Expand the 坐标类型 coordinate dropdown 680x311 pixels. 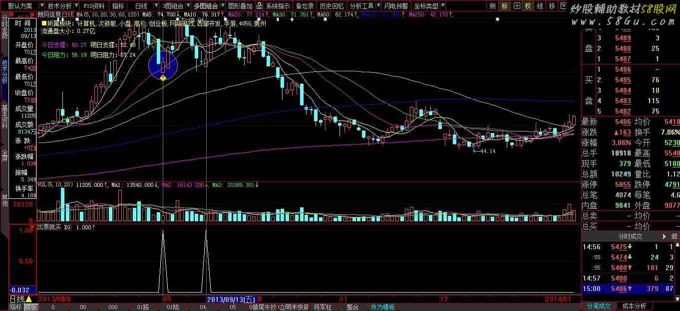(x=428, y=6)
